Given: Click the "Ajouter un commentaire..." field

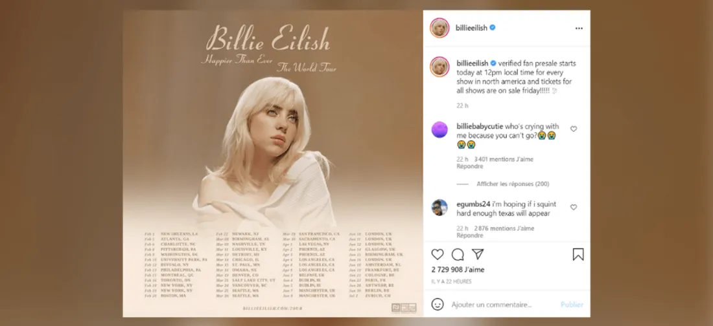Looking at the screenshot, I should tap(491, 305).
